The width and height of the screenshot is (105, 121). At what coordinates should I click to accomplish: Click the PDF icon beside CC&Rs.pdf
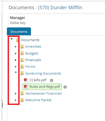coord(26,80)
